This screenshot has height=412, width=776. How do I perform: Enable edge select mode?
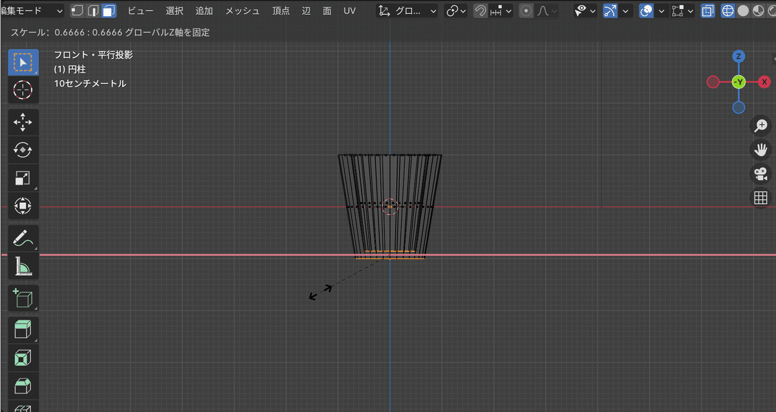point(93,11)
